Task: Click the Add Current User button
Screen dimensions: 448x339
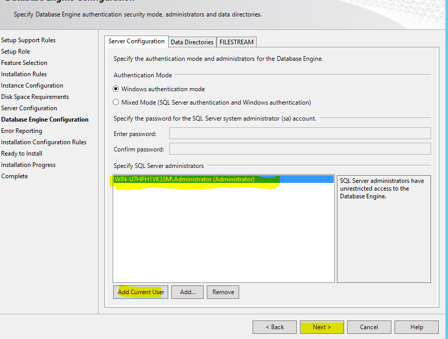Action: pos(140,292)
